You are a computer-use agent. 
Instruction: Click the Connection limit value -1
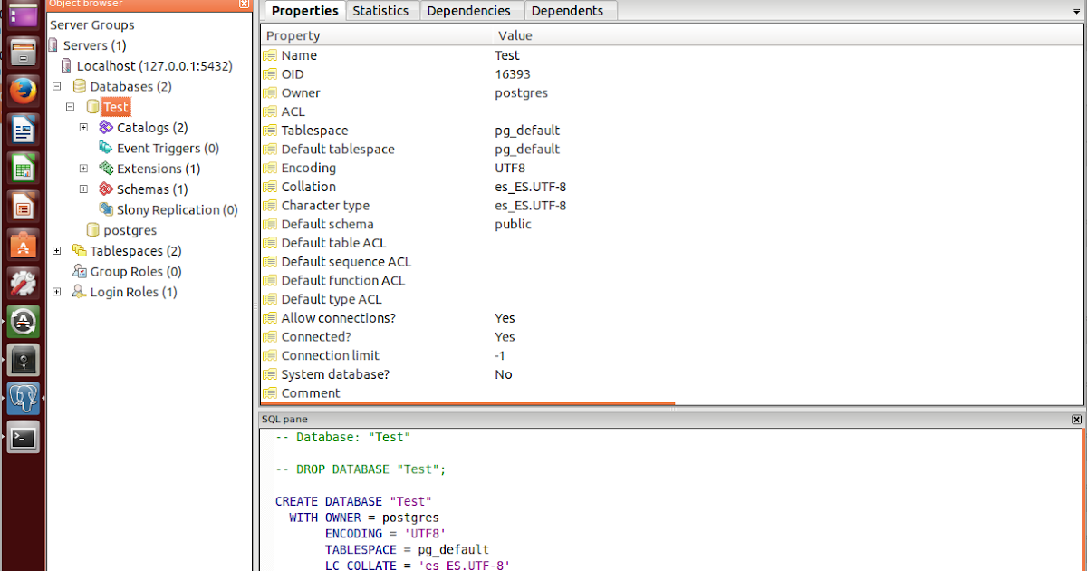point(500,355)
